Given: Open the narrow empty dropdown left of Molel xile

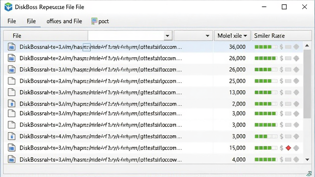Looking at the screenshot, I should [193, 36].
